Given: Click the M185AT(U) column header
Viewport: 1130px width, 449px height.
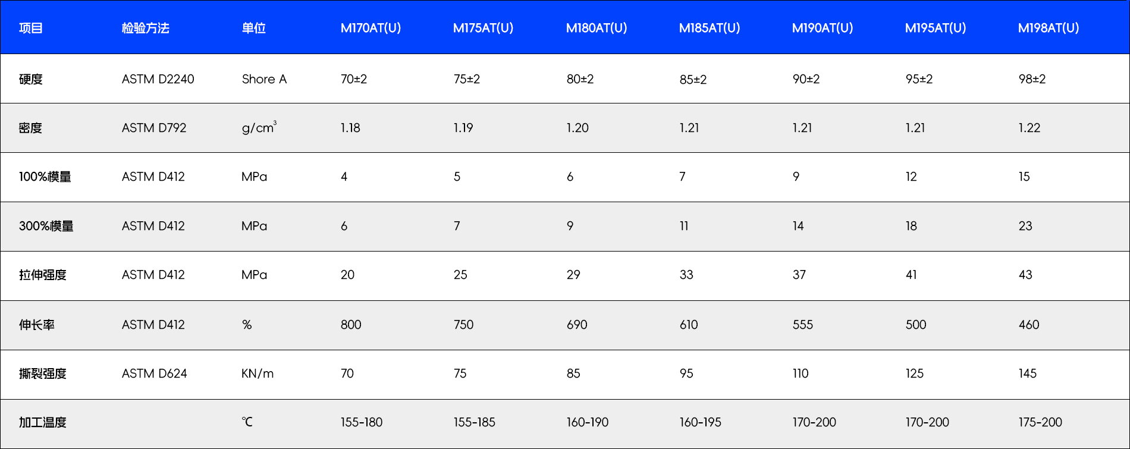Looking at the screenshot, I should (x=709, y=28).
